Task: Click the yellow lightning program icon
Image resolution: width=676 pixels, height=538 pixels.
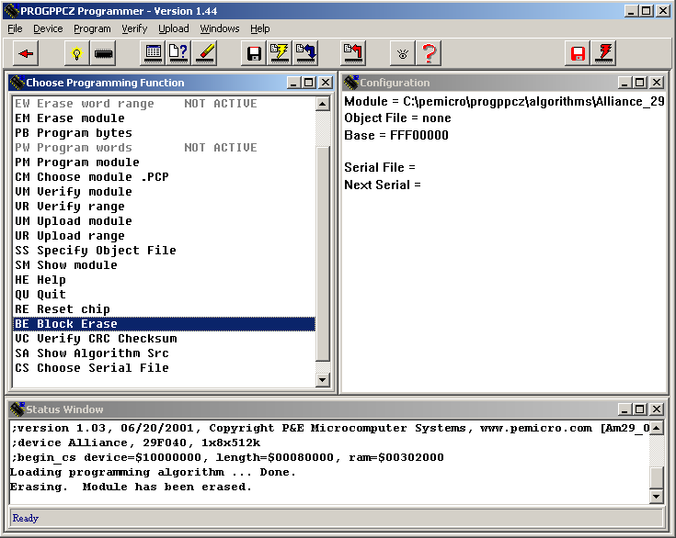Action: tap(280, 53)
